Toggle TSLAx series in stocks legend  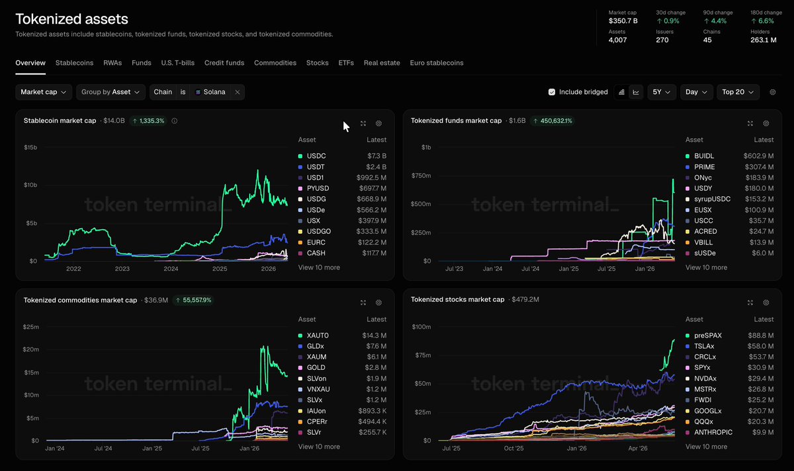tap(729, 346)
